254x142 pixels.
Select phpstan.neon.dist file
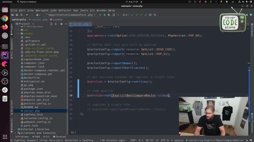pos(37,92)
